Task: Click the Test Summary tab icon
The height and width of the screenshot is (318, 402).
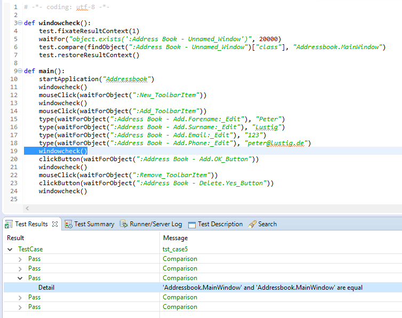Action: (69, 224)
